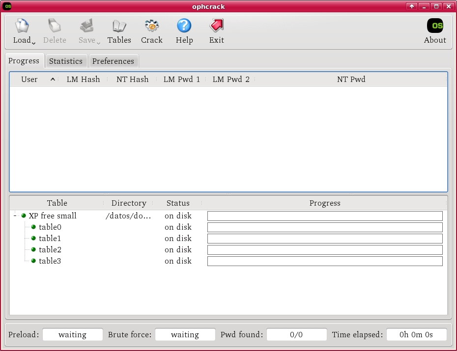The width and height of the screenshot is (457, 351).
Task: Click the Brute force waiting field
Action: (185, 334)
